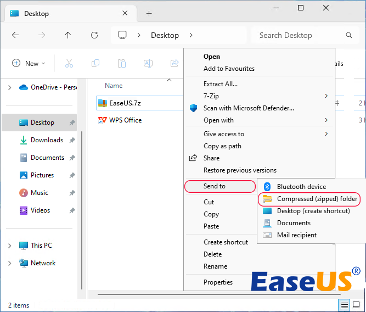366x312 pixels.
Task: Select Copy as path
Action: [222, 146]
